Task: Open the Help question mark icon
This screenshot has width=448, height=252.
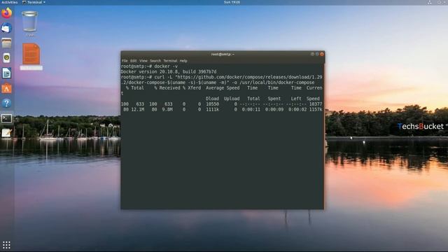Action: pyautogui.click(x=6, y=103)
